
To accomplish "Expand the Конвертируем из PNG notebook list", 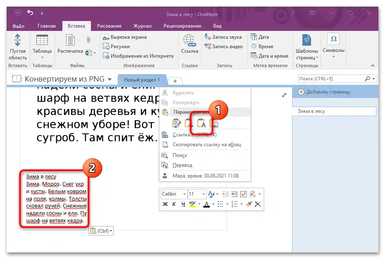I will point(110,79).
